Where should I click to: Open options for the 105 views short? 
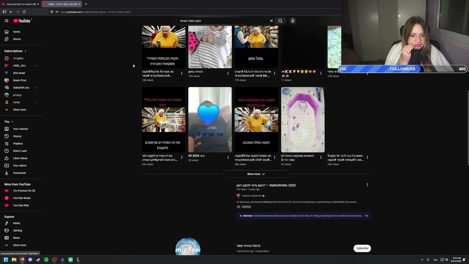pos(228,73)
